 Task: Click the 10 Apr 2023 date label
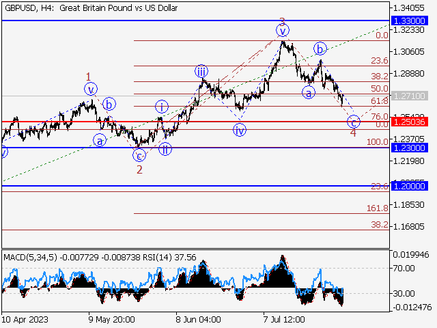[x=25, y=319]
